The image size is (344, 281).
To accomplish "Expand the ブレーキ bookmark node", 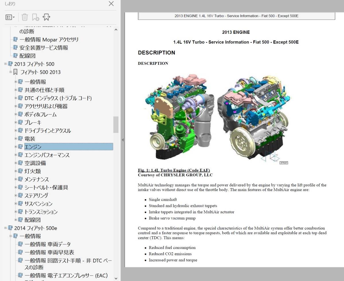I will pos(16,123).
